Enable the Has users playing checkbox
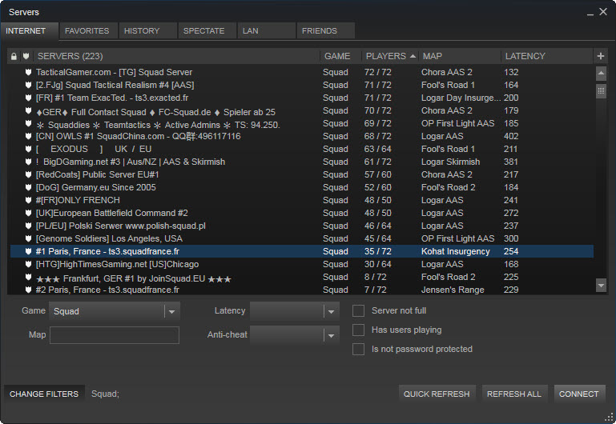Viewport: 616px width, 424px height. [358, 330]
